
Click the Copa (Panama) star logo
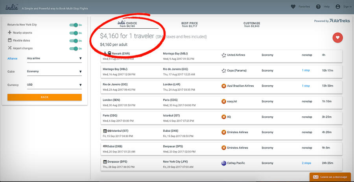pos(224,71)
